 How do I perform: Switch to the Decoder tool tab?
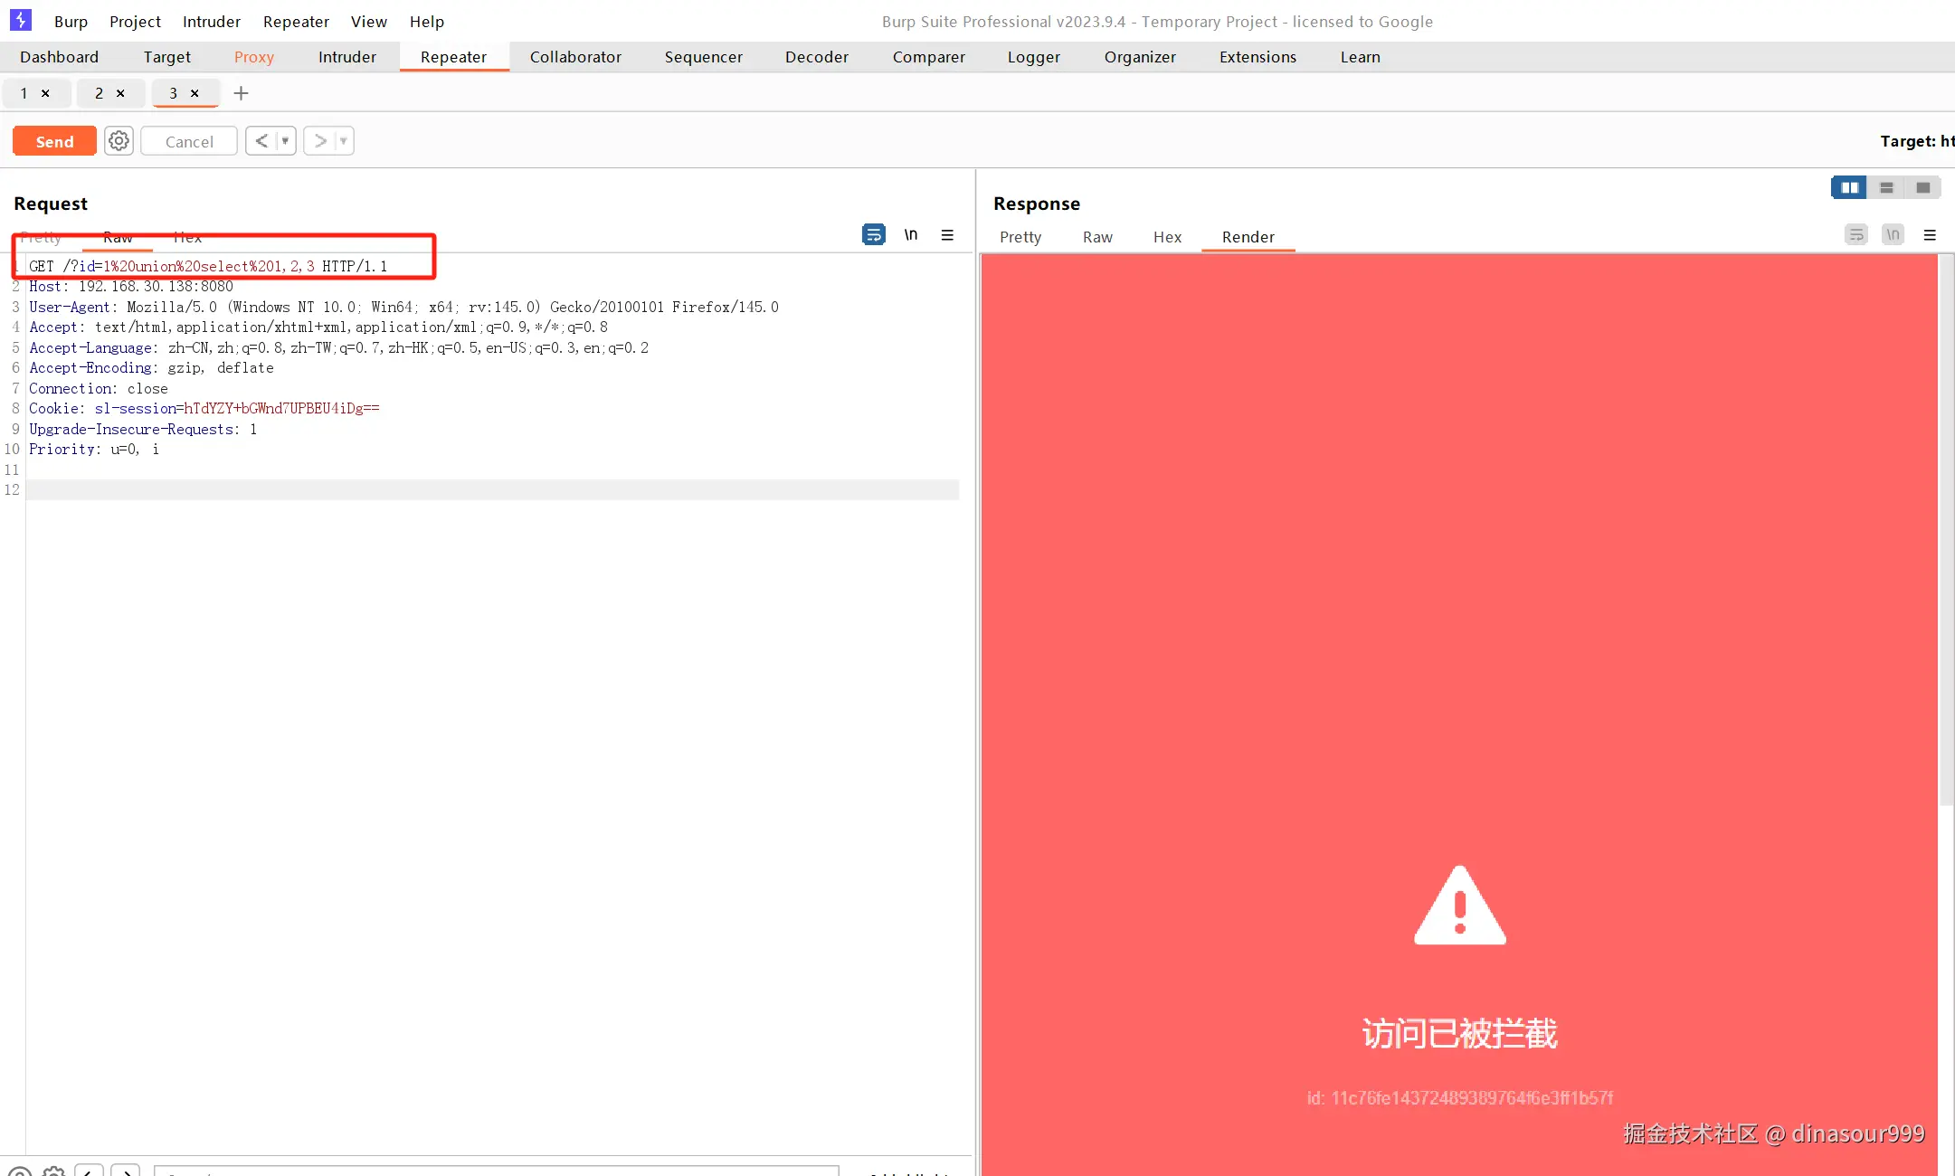[816, 57]
